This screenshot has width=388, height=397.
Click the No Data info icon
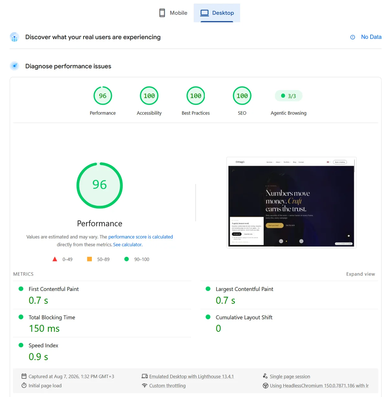click(352, 37)
